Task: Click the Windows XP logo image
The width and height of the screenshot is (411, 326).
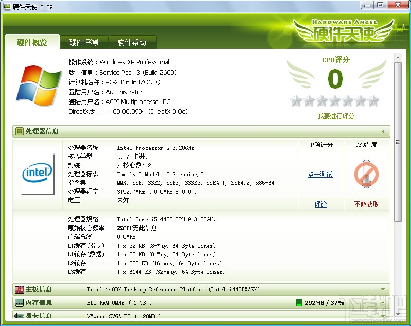Action: coord(39,86)
